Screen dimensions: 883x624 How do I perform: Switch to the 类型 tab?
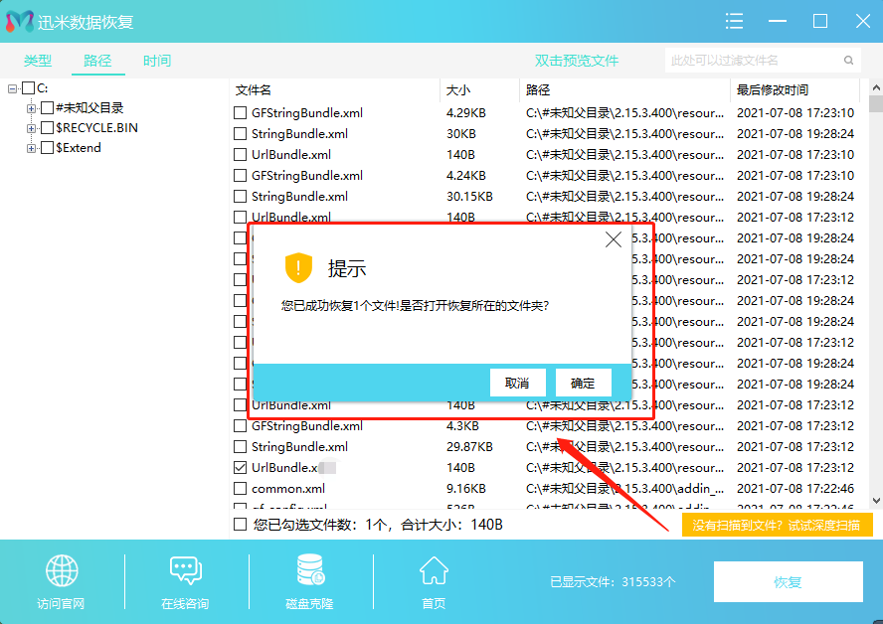tap(38, 61)
